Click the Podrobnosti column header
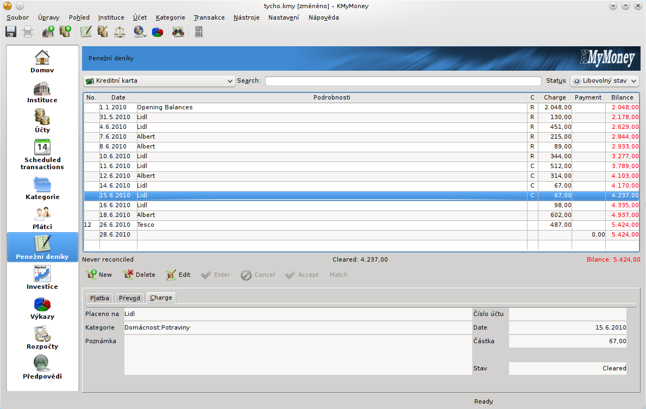Screen dimensions: 646x409 tap(331, 98)
